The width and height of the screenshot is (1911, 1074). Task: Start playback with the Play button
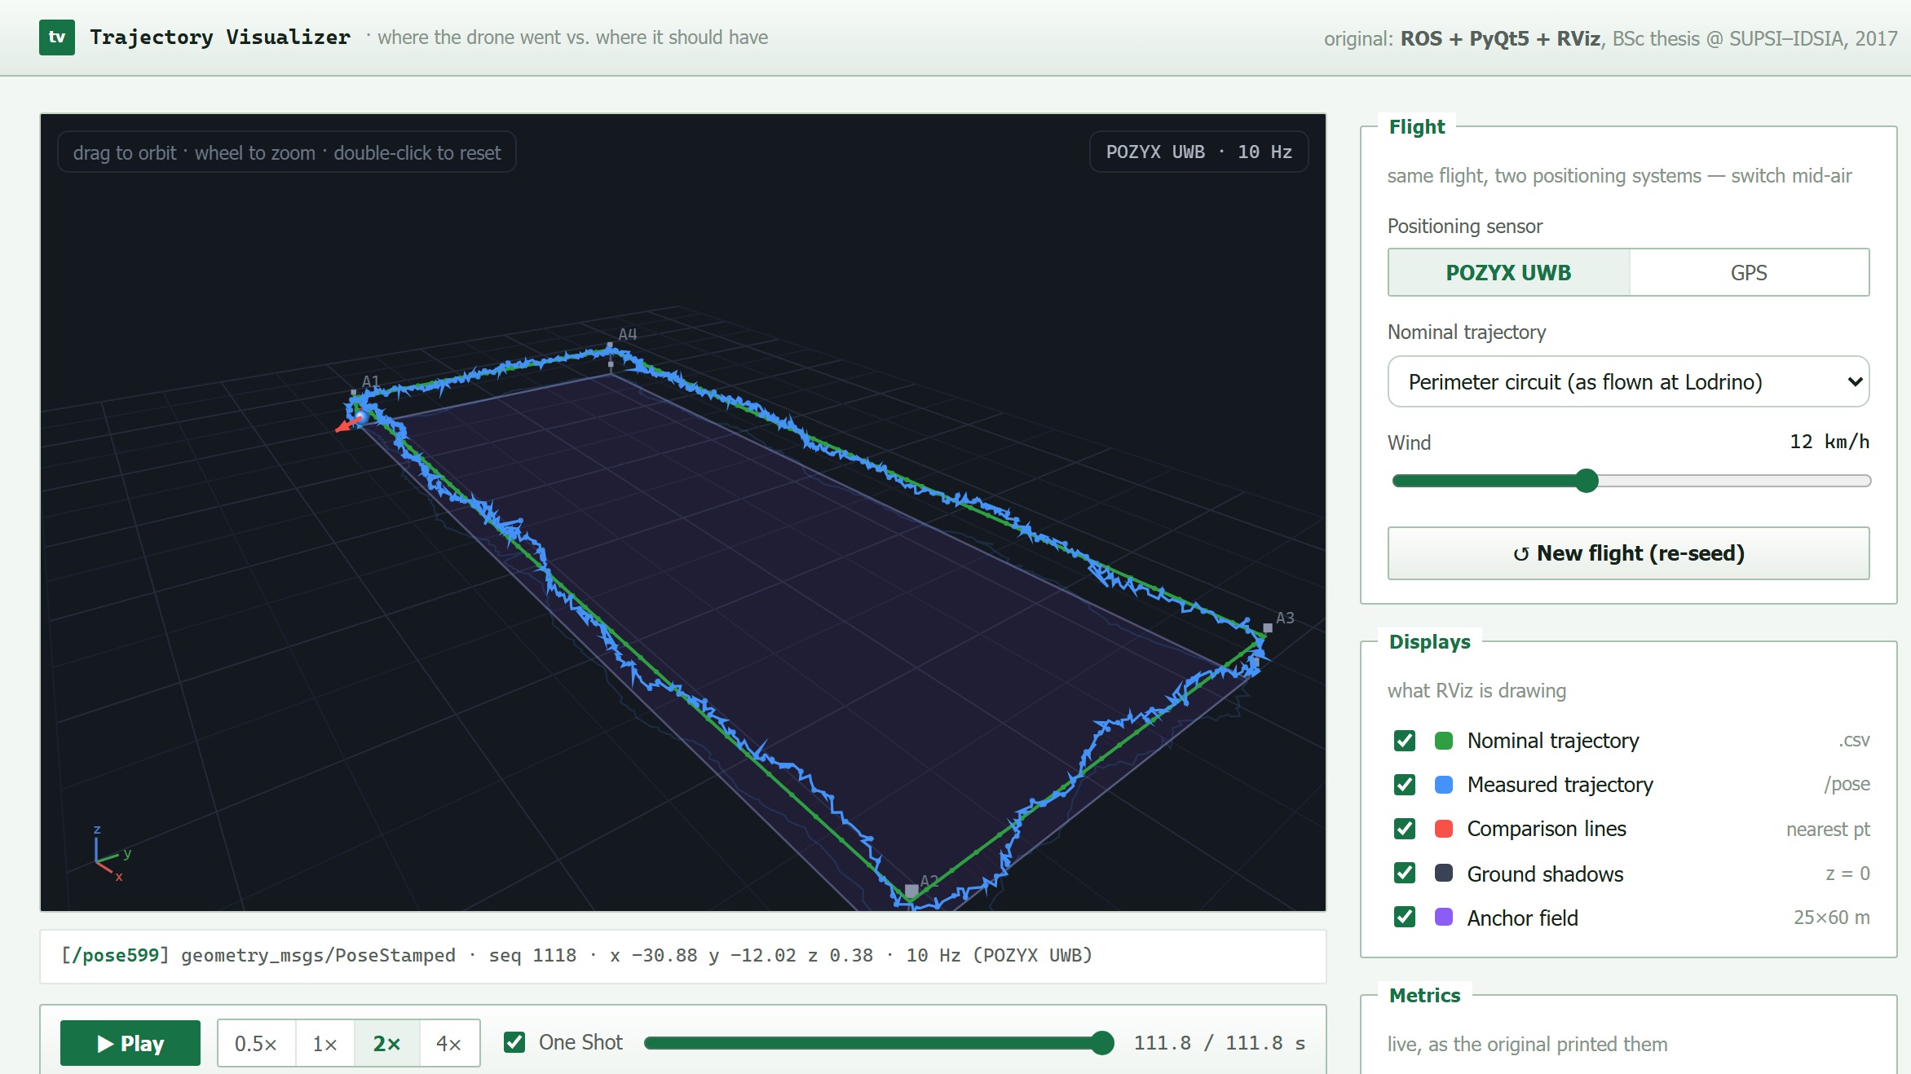[130, 1043]
